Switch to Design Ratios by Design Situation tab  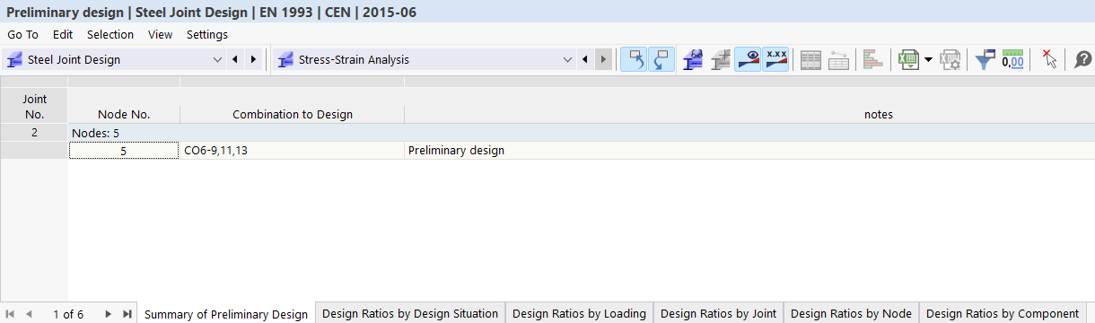tap(410, 314)
